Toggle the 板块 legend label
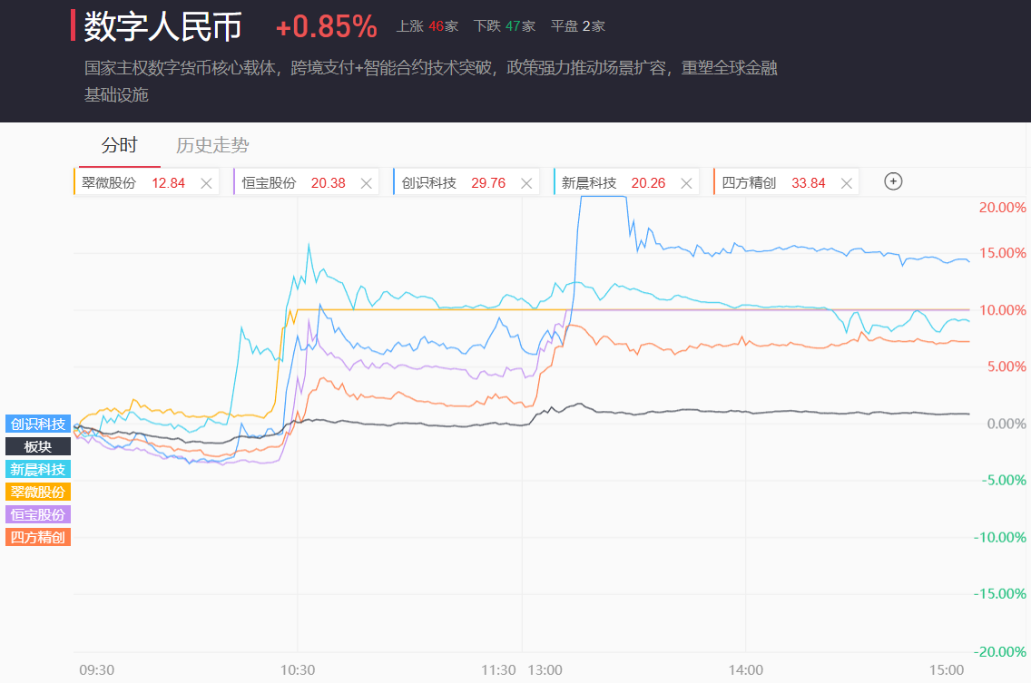The image size is (1031, 683). [x=38, y=446]
